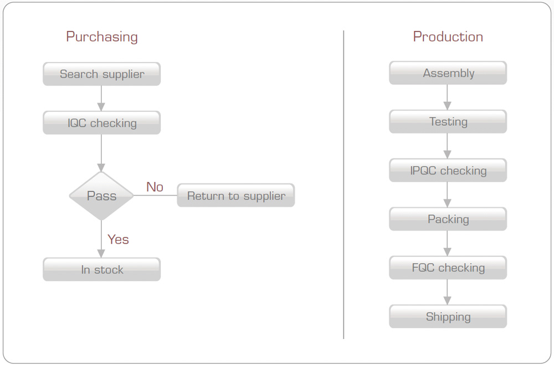Click arrow between FQC checking and Shipping
The image size is (554, 365).
coord(448,292)
